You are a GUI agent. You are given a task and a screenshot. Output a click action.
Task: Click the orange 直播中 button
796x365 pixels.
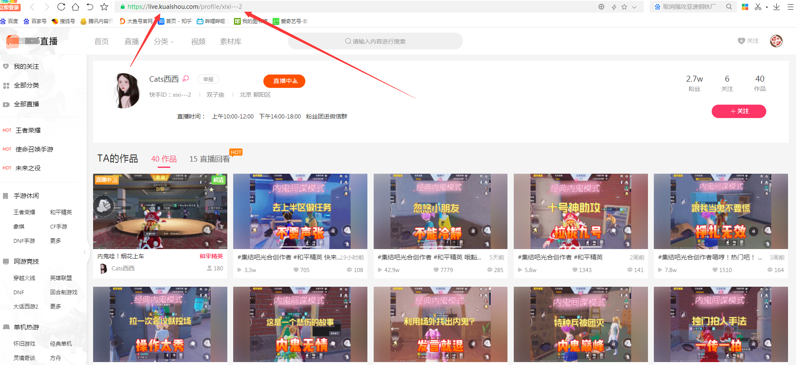point(284,81)
